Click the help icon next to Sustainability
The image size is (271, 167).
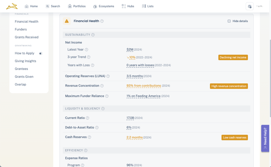93,35
